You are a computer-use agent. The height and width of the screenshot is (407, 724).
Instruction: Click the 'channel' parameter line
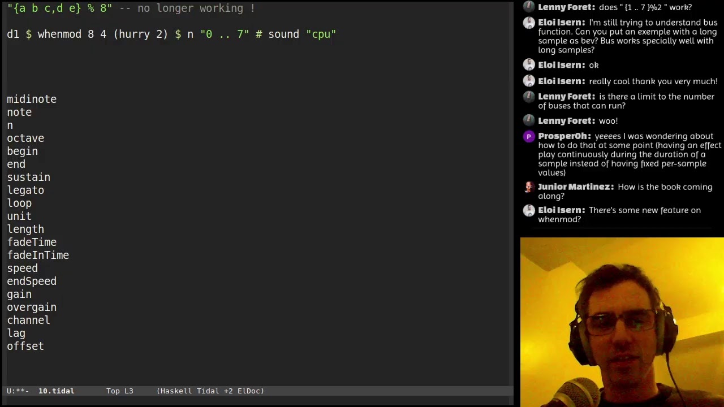(x=28, y=321)
